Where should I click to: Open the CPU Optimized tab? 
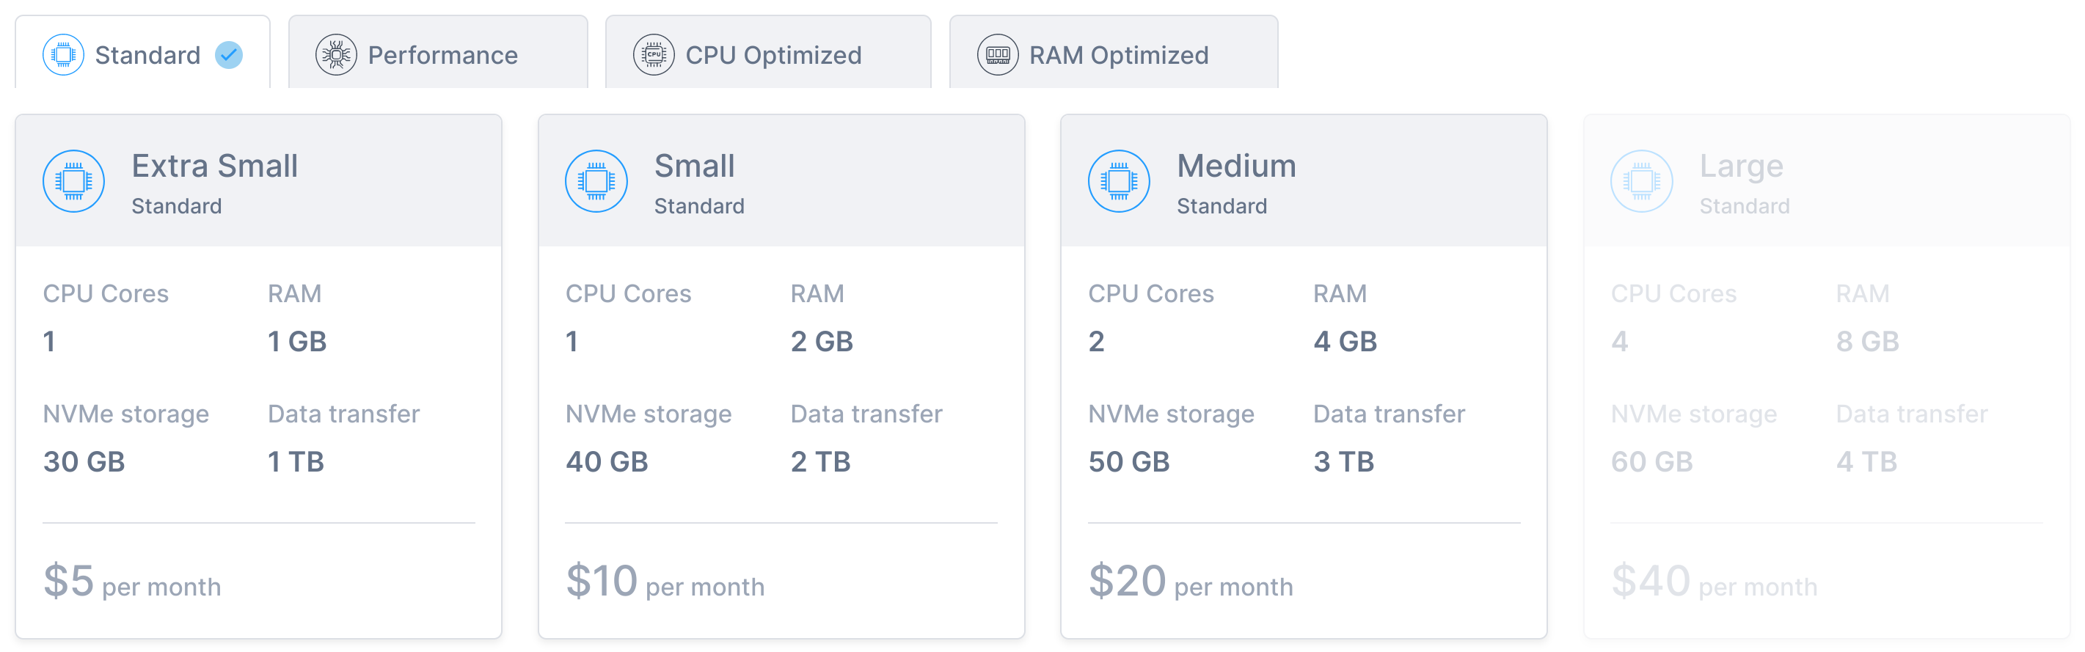[768, 52]
